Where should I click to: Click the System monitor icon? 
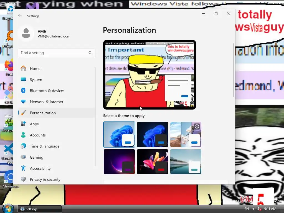(x=23, y=80)
